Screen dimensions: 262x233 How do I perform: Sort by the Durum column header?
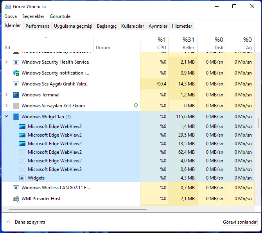[117, 44]
